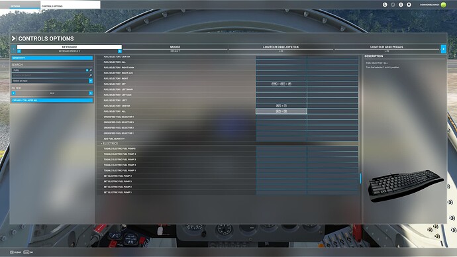Click green gamertag avatar circle
This screenshot has height=257, width=457.
(x=443, y=5)
